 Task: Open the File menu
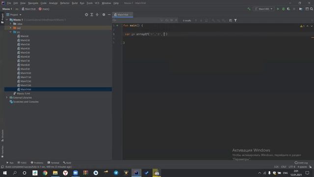9,3
